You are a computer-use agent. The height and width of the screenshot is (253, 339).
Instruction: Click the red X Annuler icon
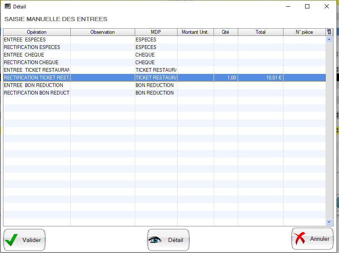[300, 239]
